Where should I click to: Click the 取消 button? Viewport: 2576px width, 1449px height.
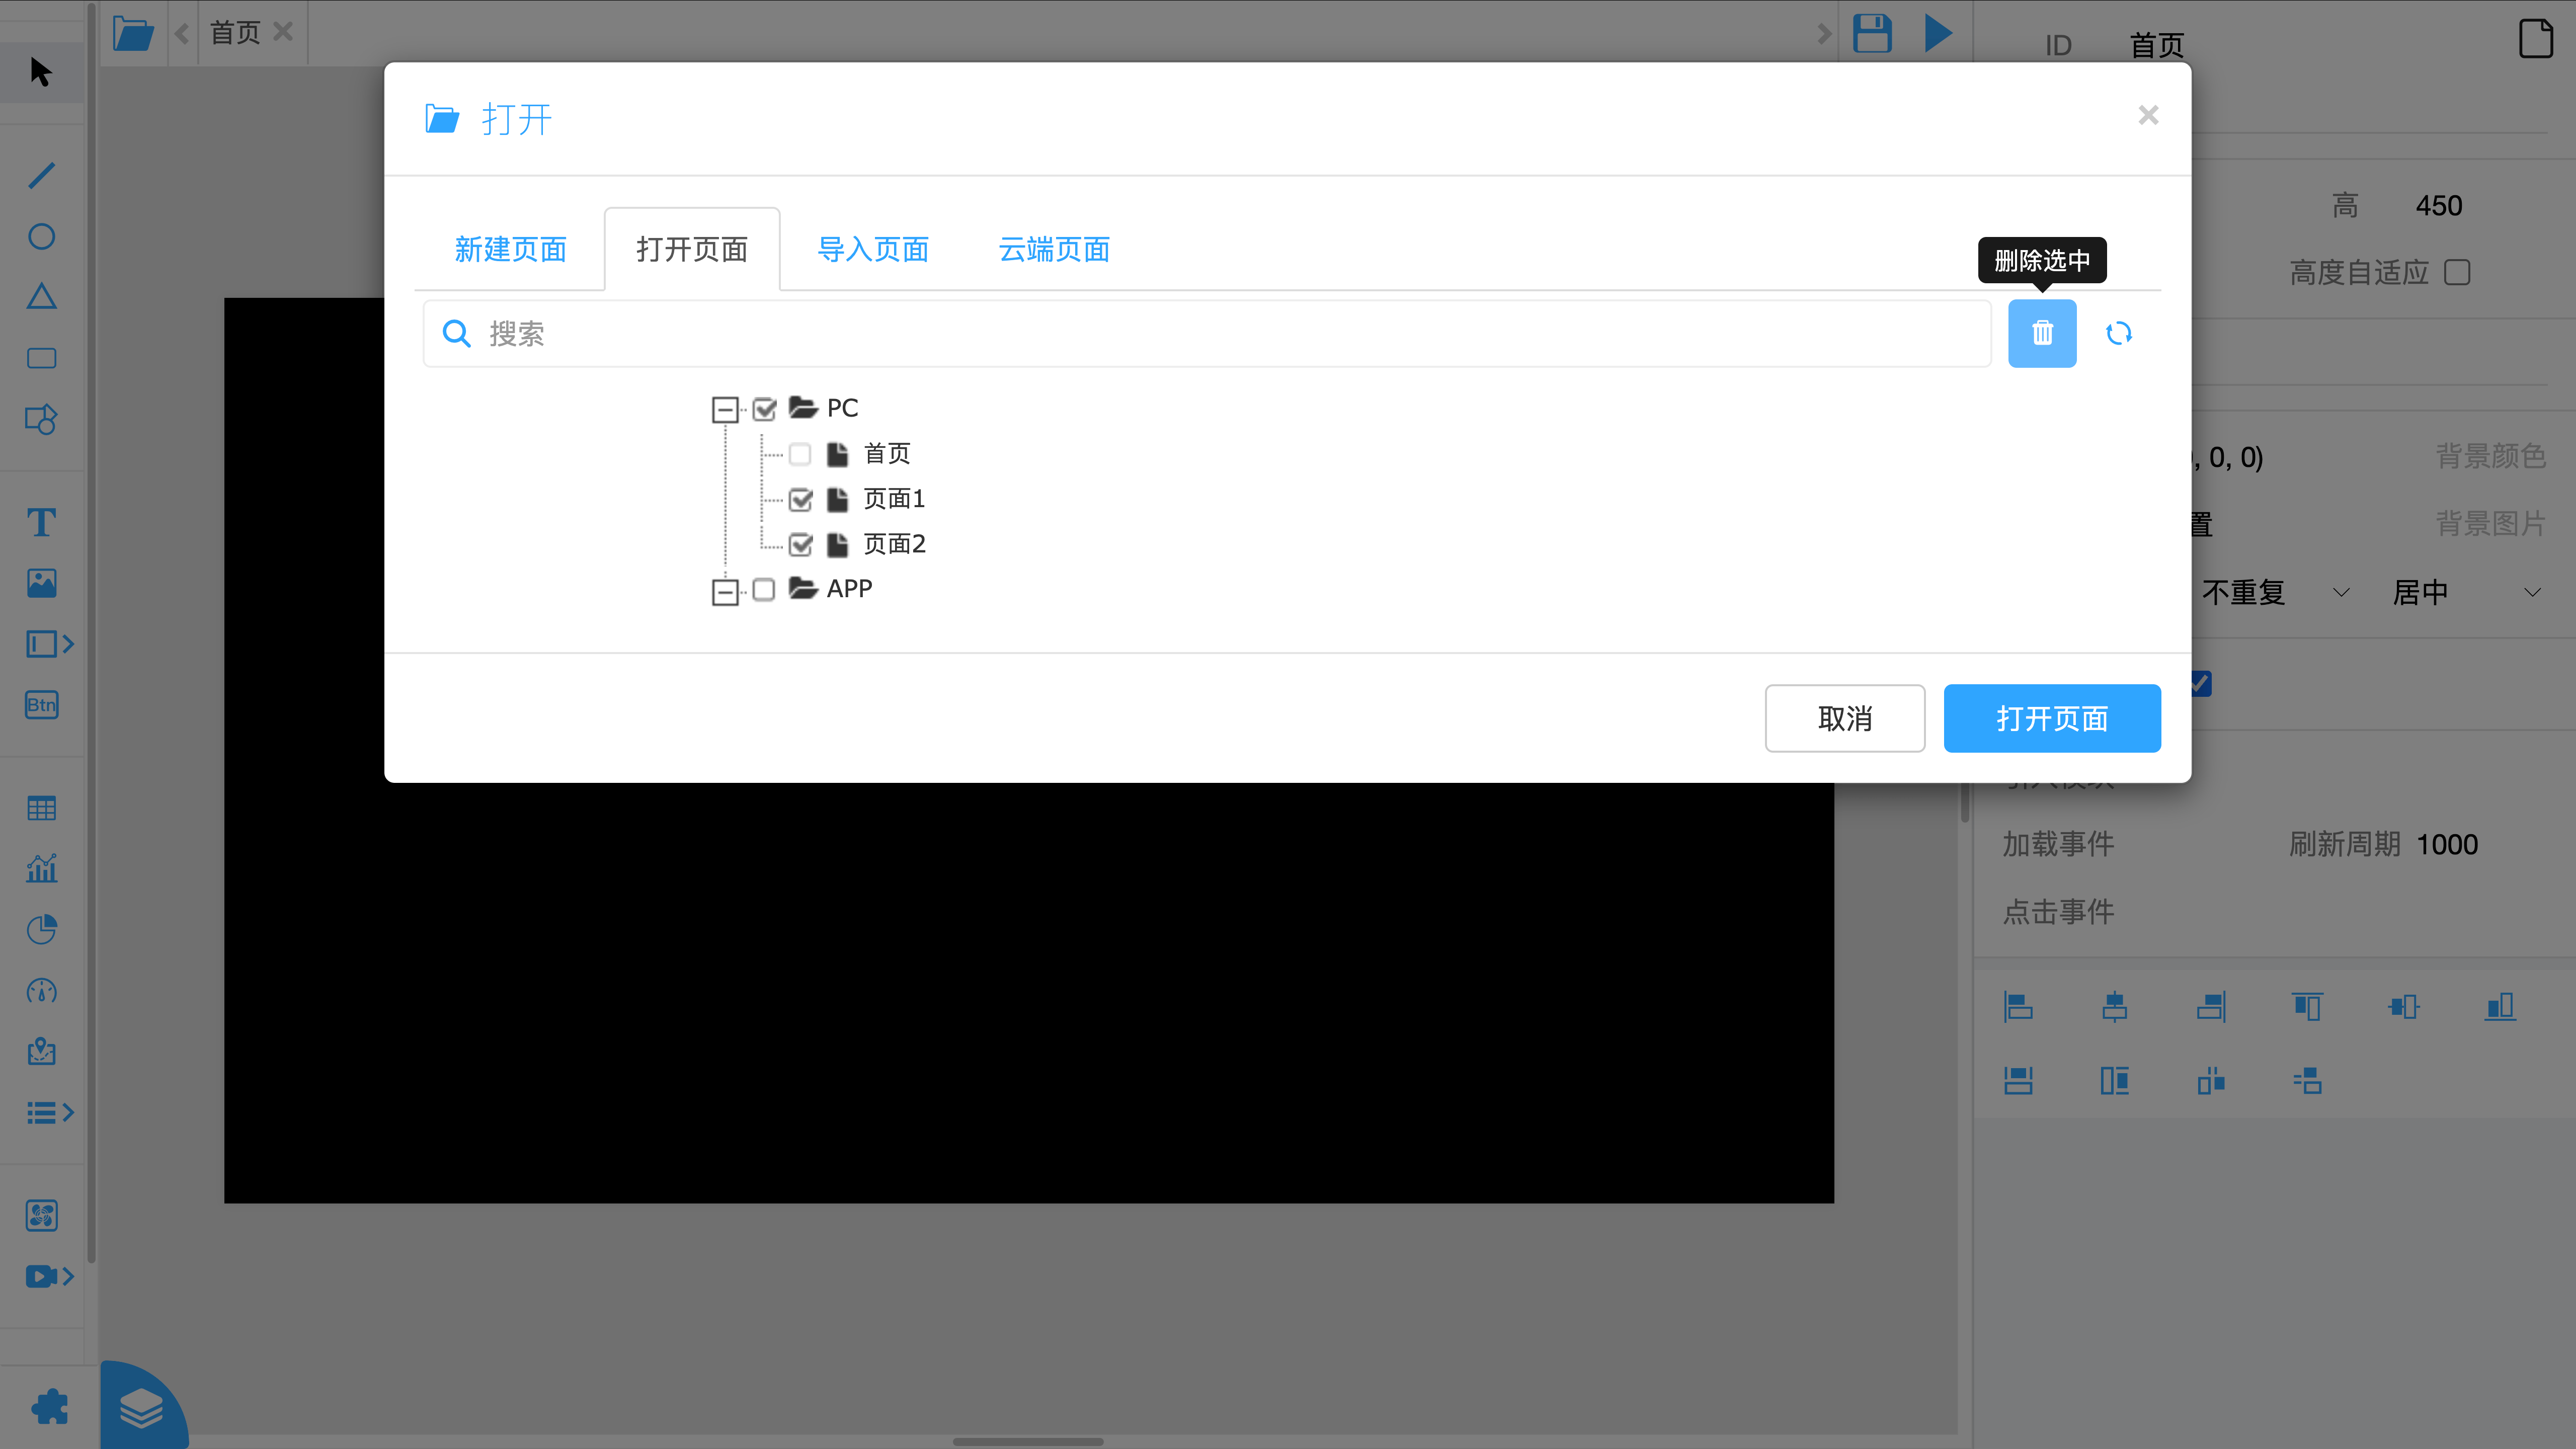coord(1844,718)
